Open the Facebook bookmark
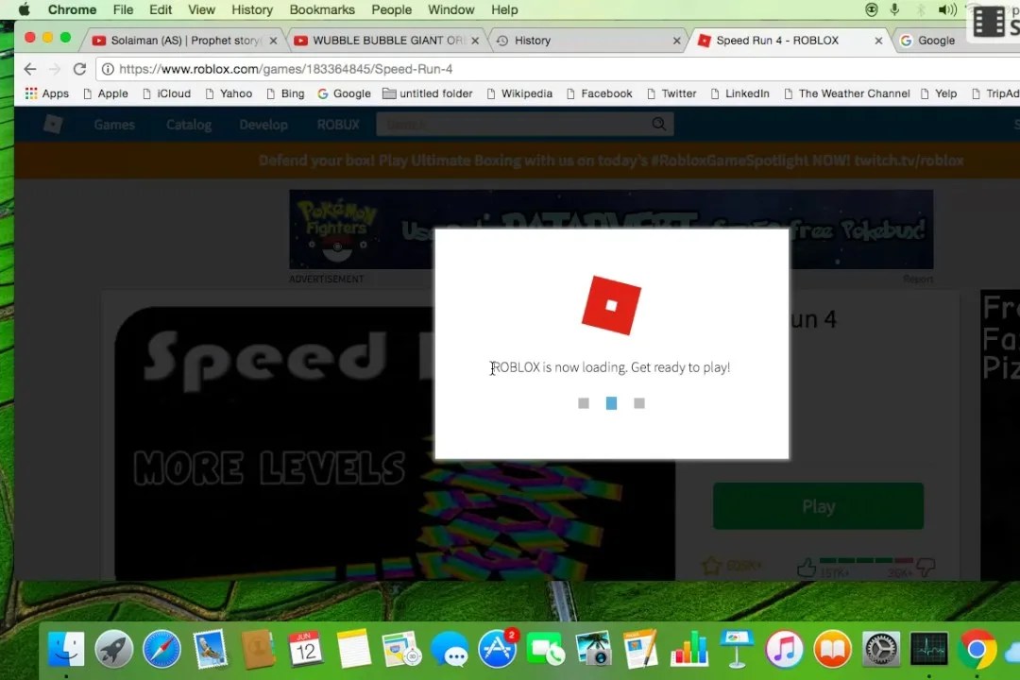The image size is (1020, 680). (x=599, y=93)
